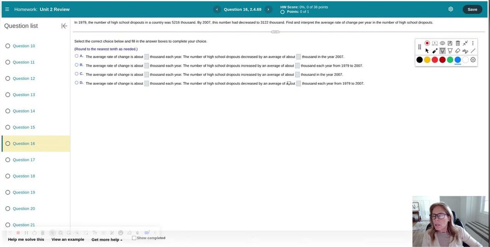Open annotation toolbar settings gear
The height and width of the screenshot is (247, 490).
pos(473,60)
